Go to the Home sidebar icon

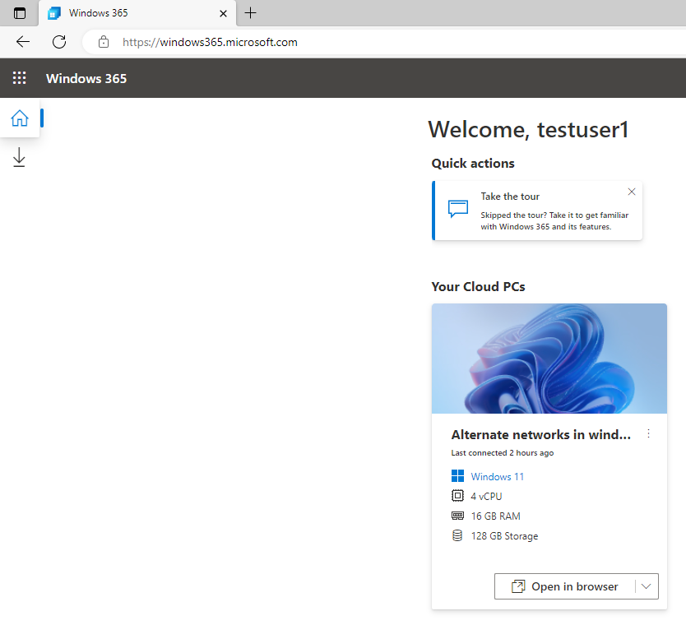click(x=20, y=118)
